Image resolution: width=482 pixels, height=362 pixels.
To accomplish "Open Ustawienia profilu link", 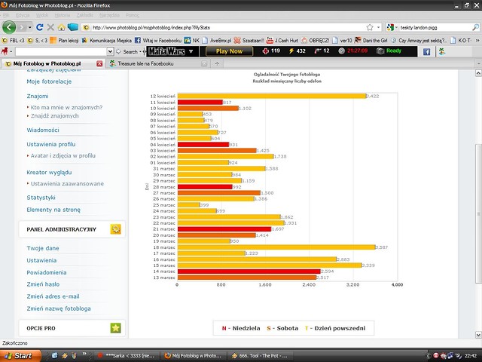I will [51, 144].
